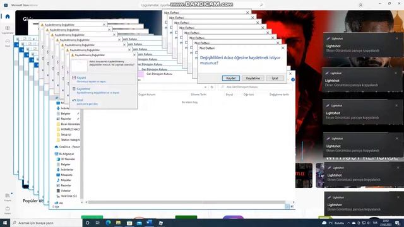Open Word from the taskbar
Screen dimensions: 404x227
pos(150,223)
